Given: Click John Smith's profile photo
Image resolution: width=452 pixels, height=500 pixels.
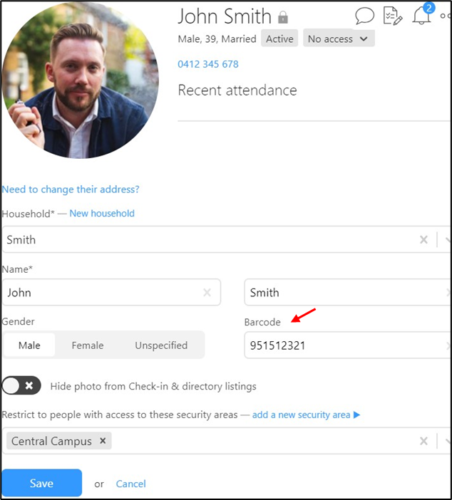Looking at the screenshot, I should click(x=80, y=80).
